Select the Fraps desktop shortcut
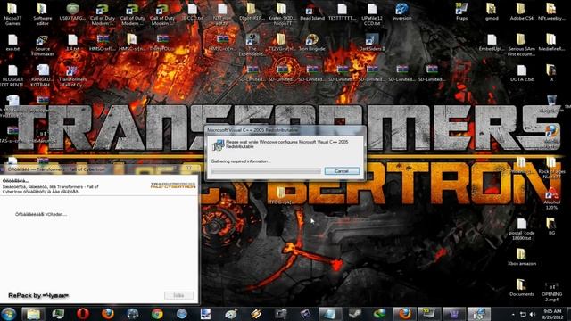The height and width of the screenshot is (321, 571). click(461, 12)
